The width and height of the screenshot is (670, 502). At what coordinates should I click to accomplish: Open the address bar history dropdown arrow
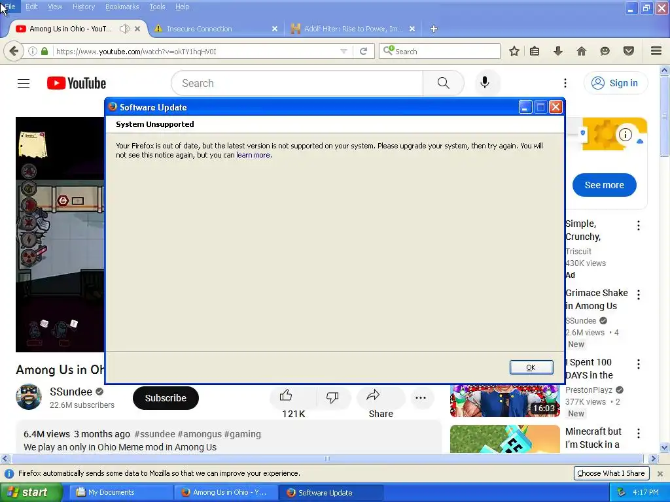pyautogui.click(x=344, y=51)
